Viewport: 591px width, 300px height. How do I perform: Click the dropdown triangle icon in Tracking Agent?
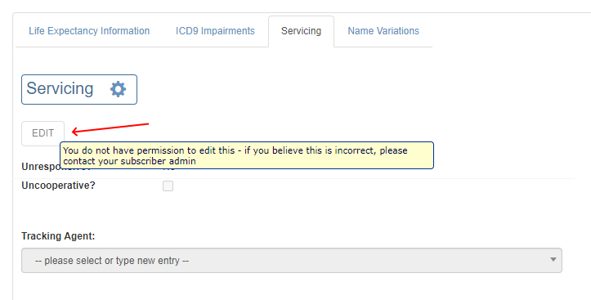pyautogui.click(x=553, y=260)
